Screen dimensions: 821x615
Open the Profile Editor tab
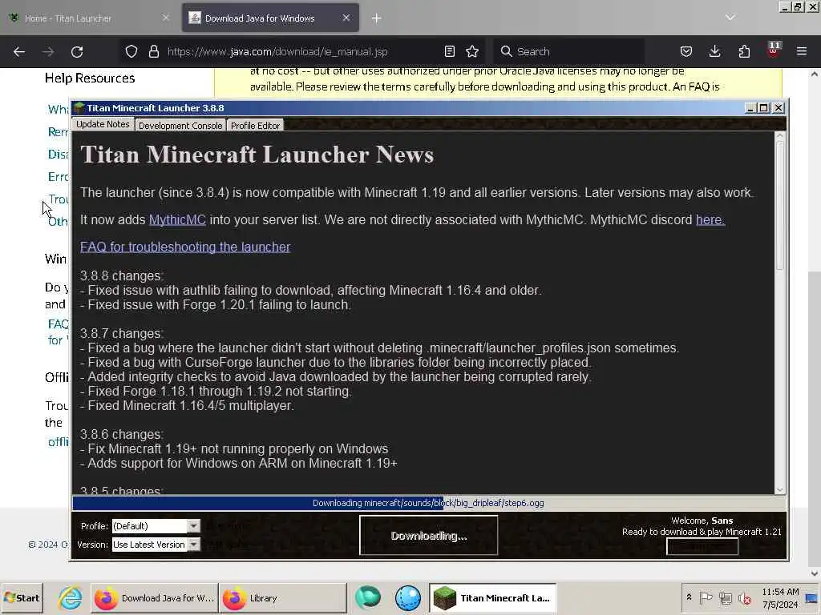255,126
